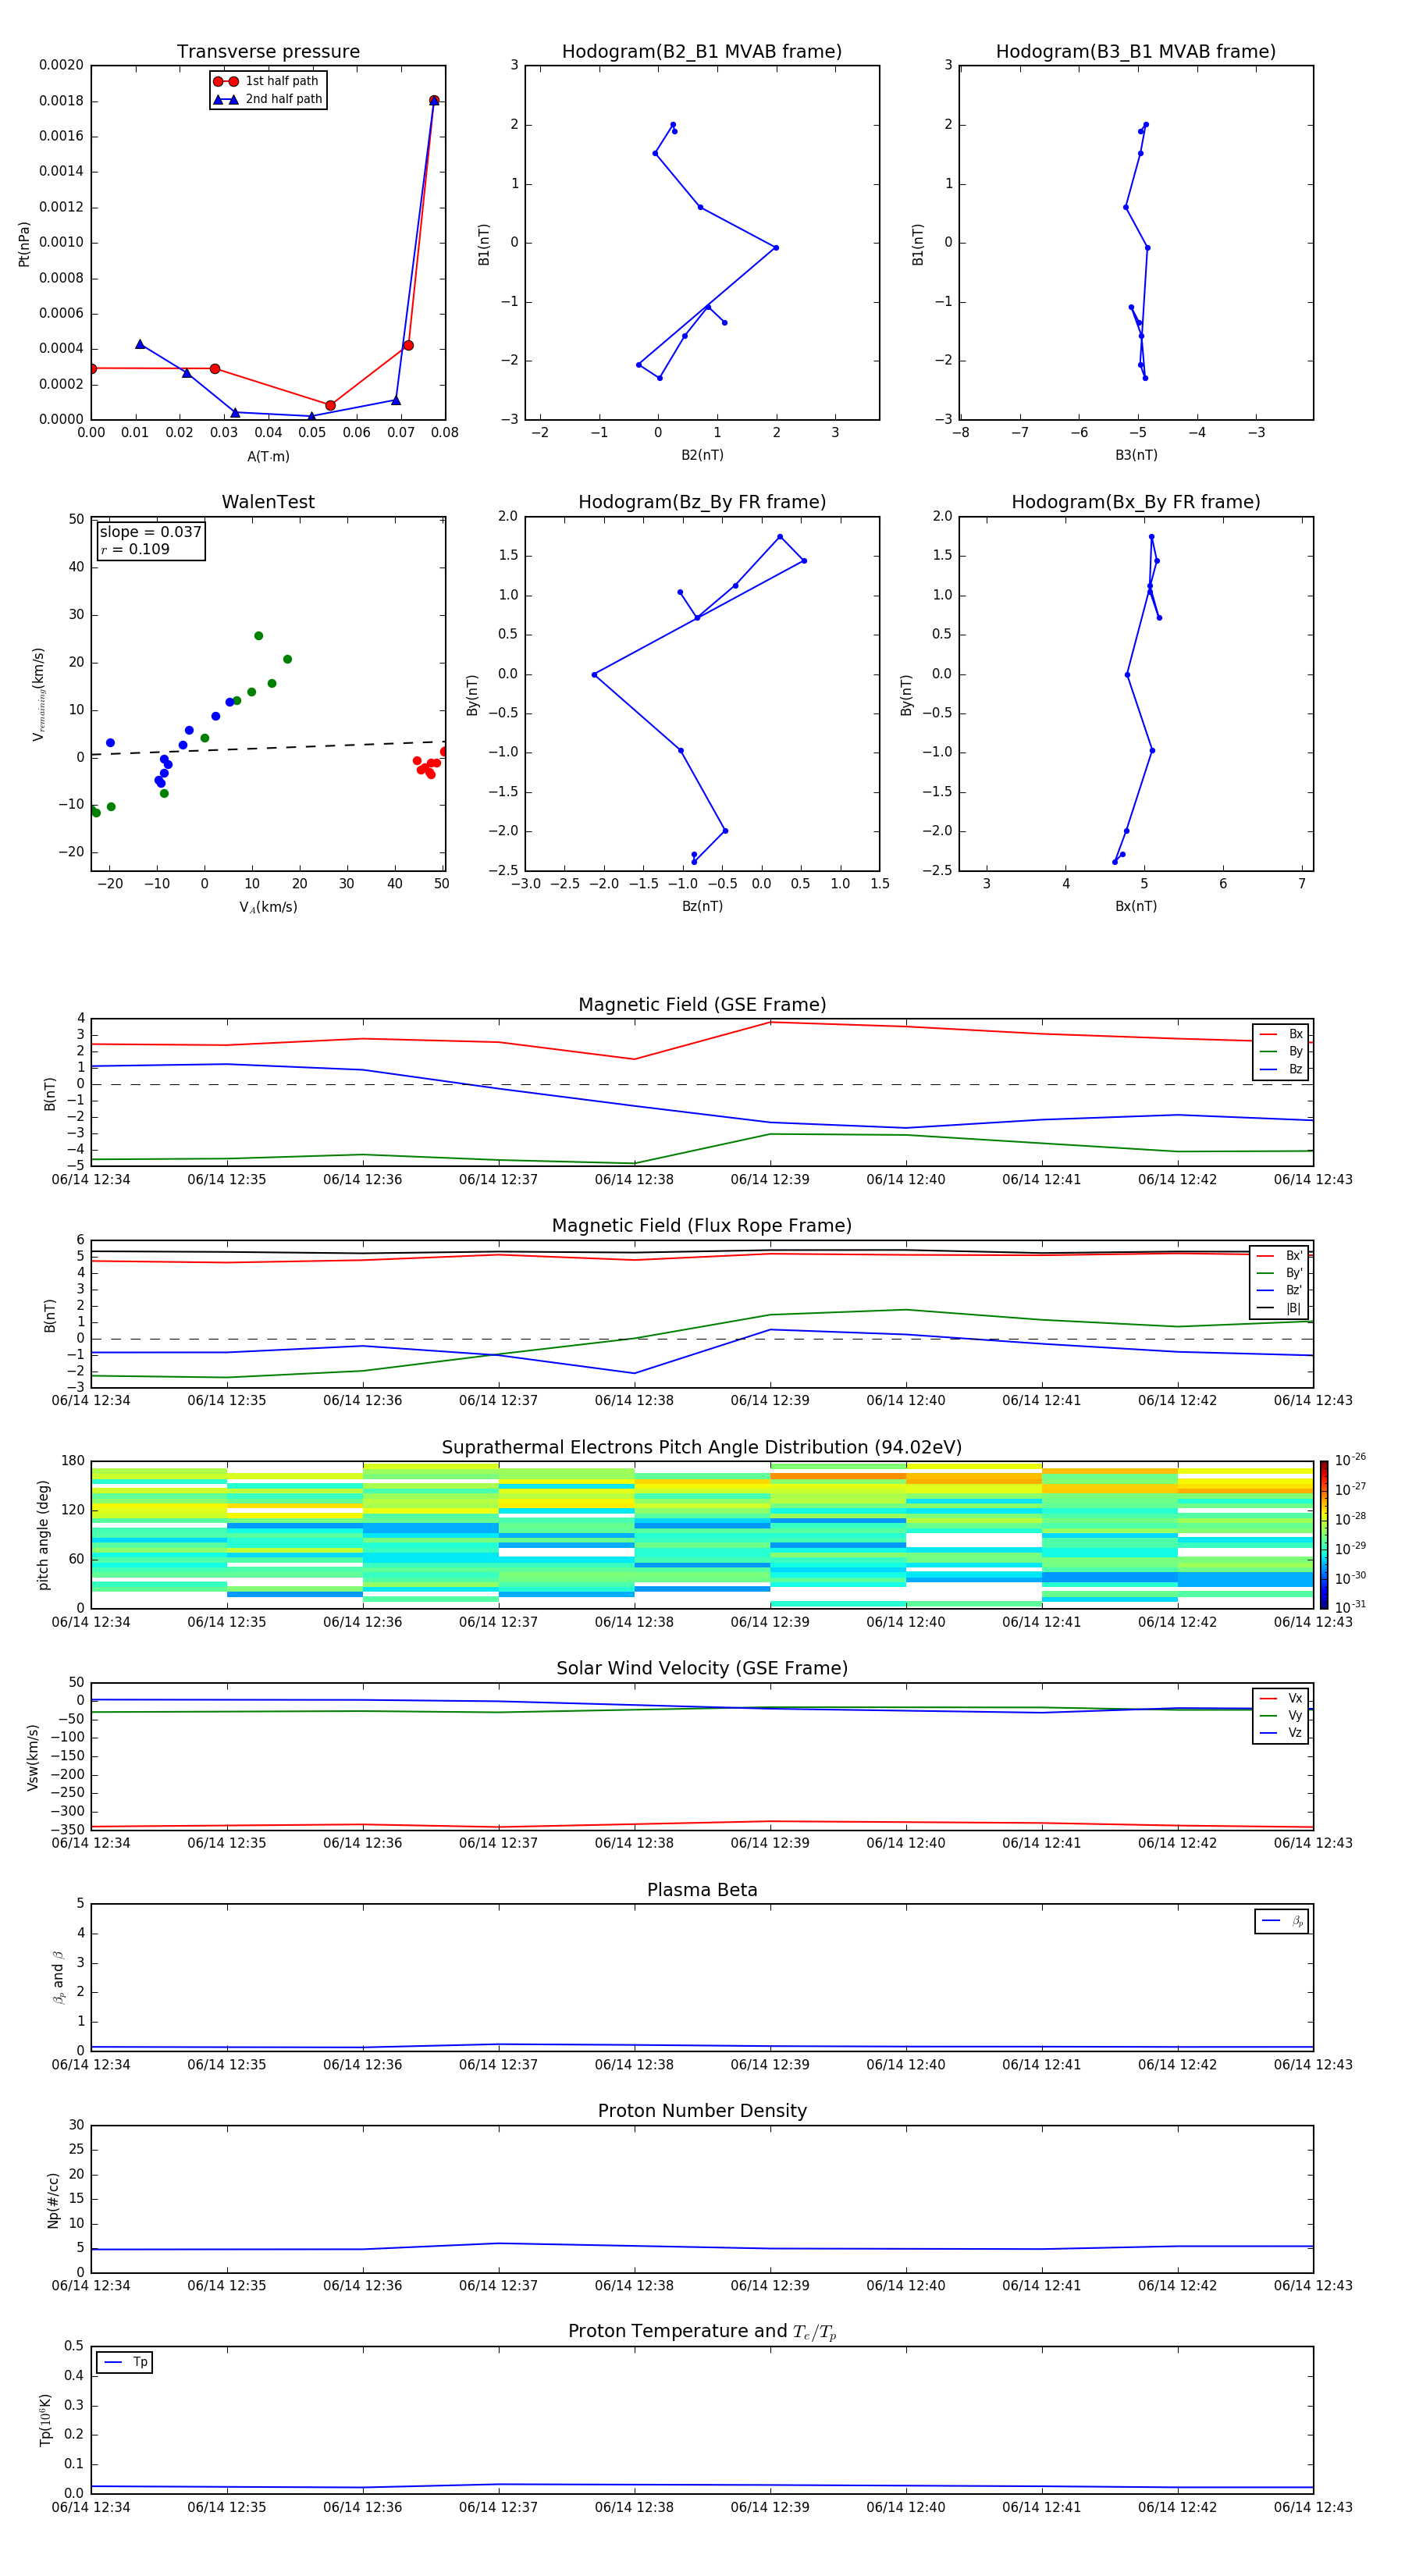Click the "Proton Temperature and Te/Tp" title
The width and height of the screenshot is (1405, 2576).
(702, 2332)
